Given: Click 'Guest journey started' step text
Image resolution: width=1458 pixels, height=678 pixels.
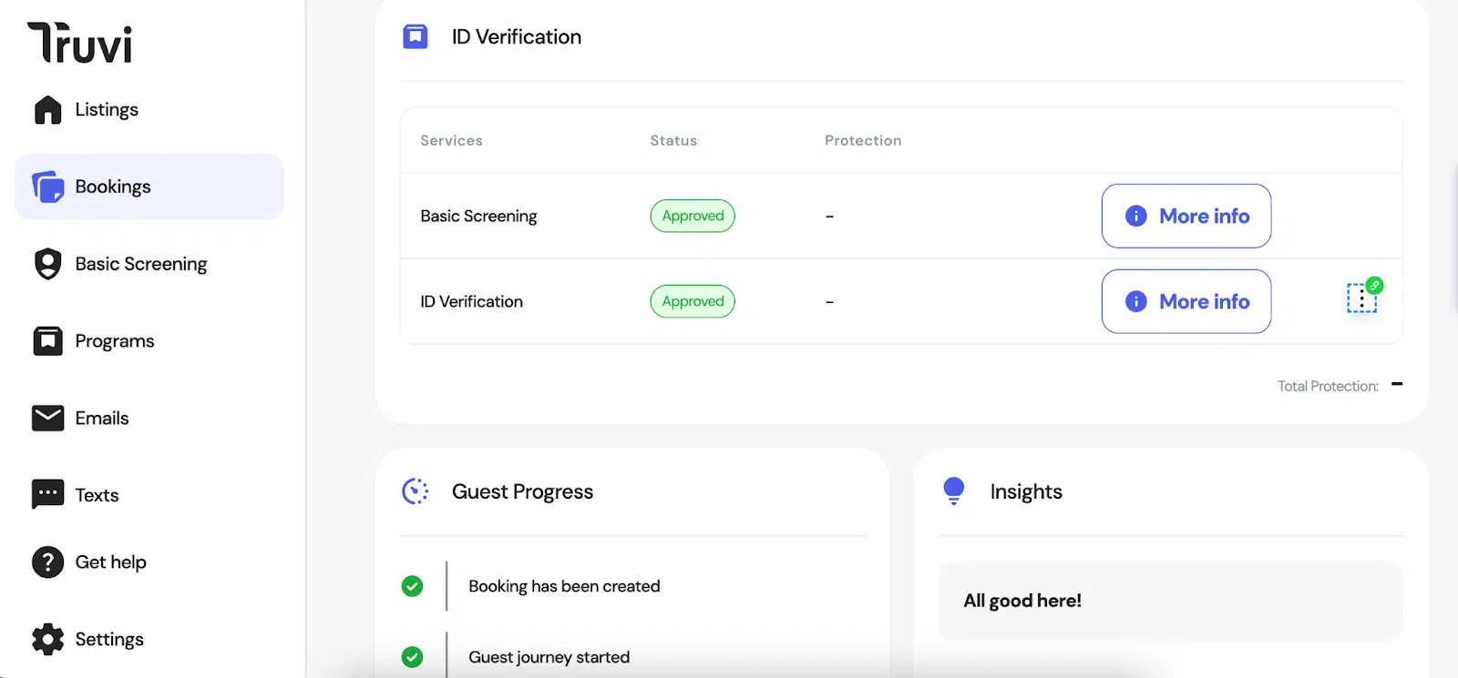Looking at the screenshot, I should (549, 657).
